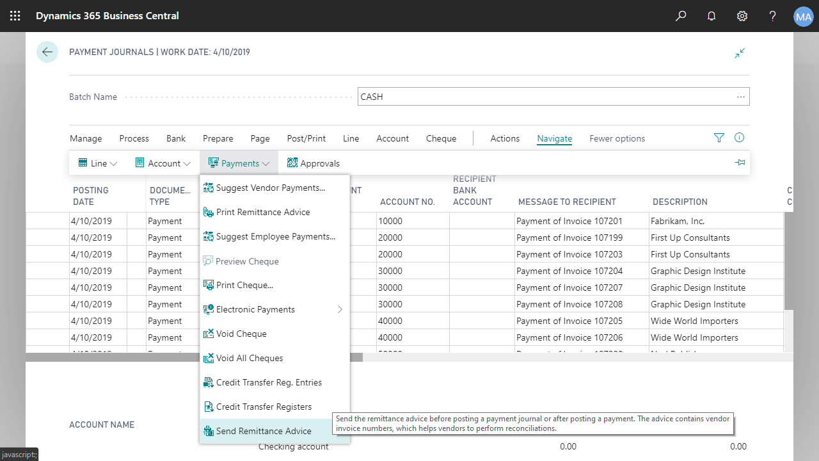Open the notifications bell
The height and width of the screenshot is (461, 819).
tap(712, 16)
